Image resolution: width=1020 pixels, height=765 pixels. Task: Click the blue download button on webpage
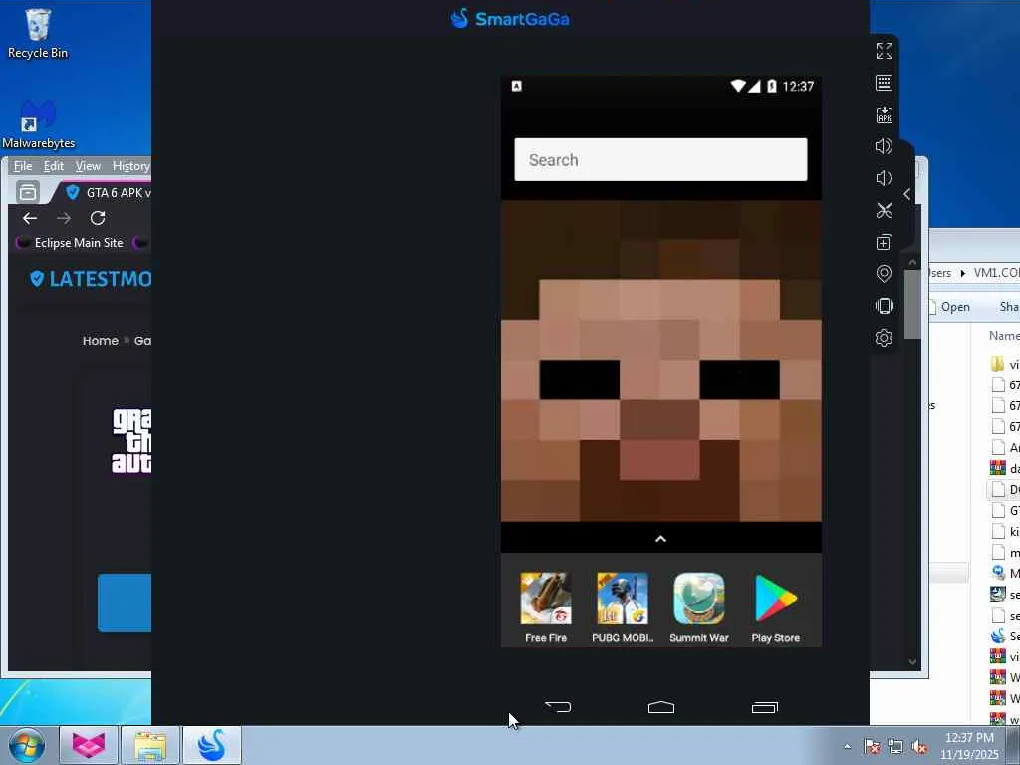coord(125,603)
